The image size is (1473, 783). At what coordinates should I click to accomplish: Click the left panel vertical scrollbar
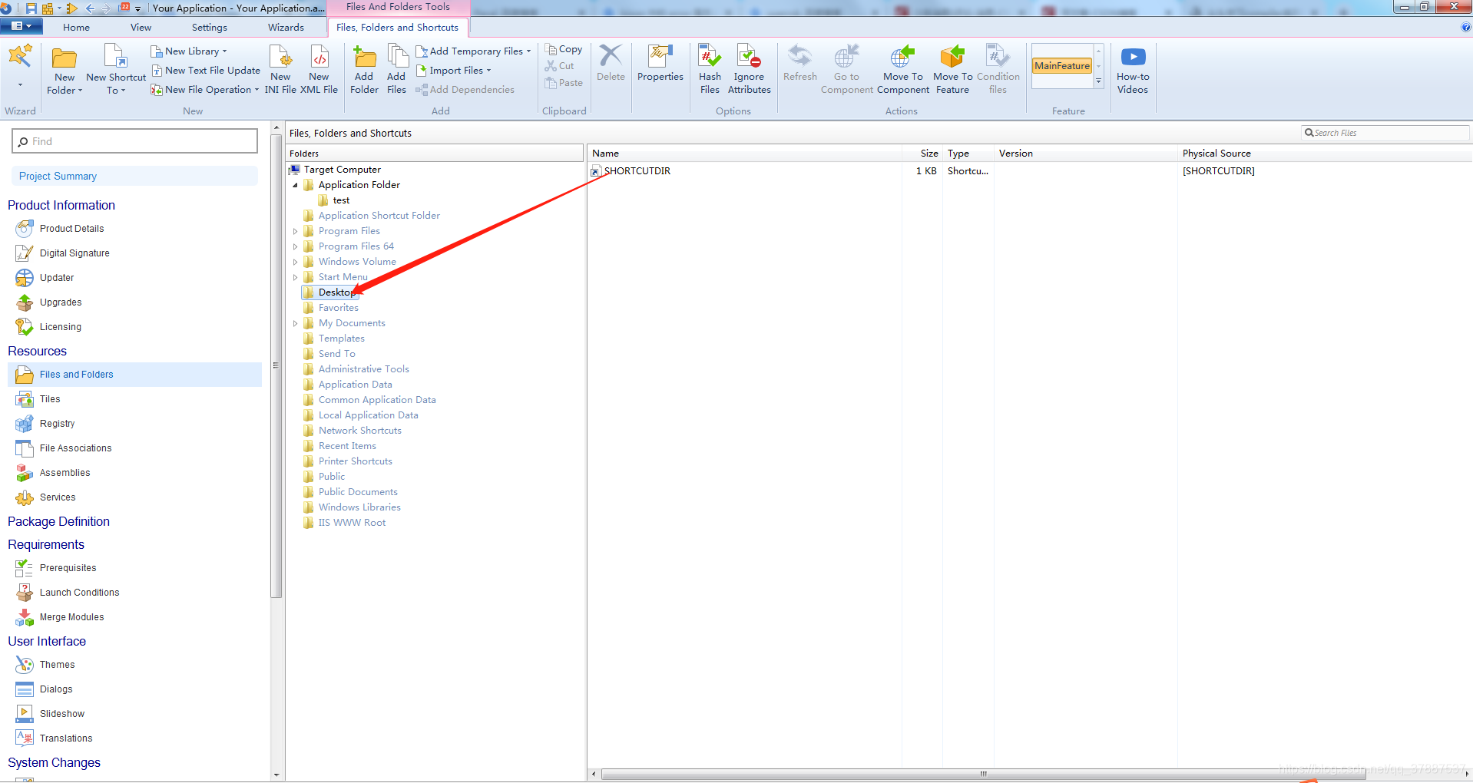point(276,365)
